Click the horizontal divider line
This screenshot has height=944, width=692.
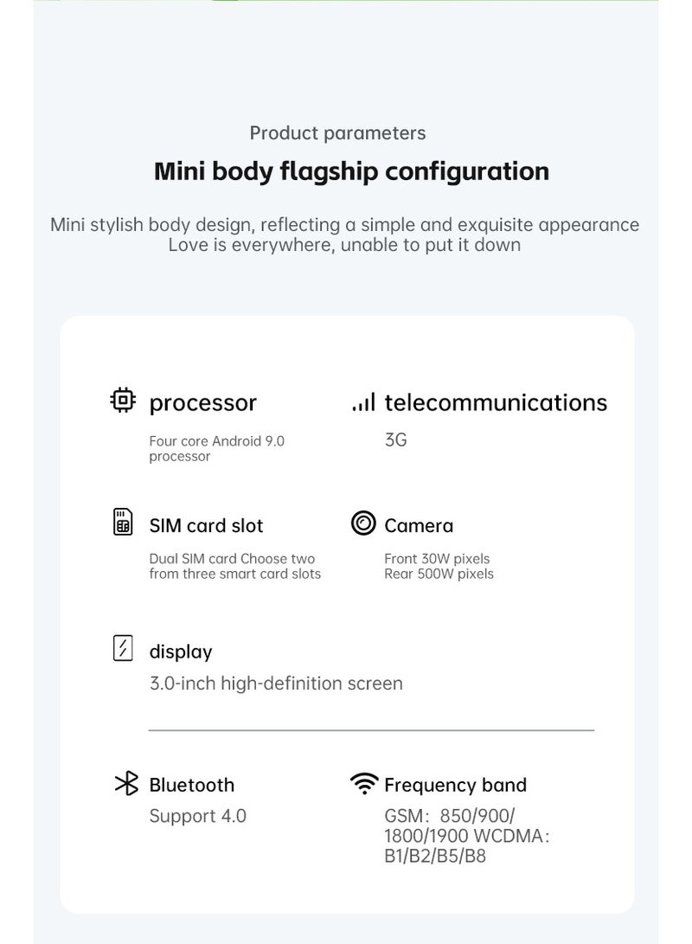(371, 730)
